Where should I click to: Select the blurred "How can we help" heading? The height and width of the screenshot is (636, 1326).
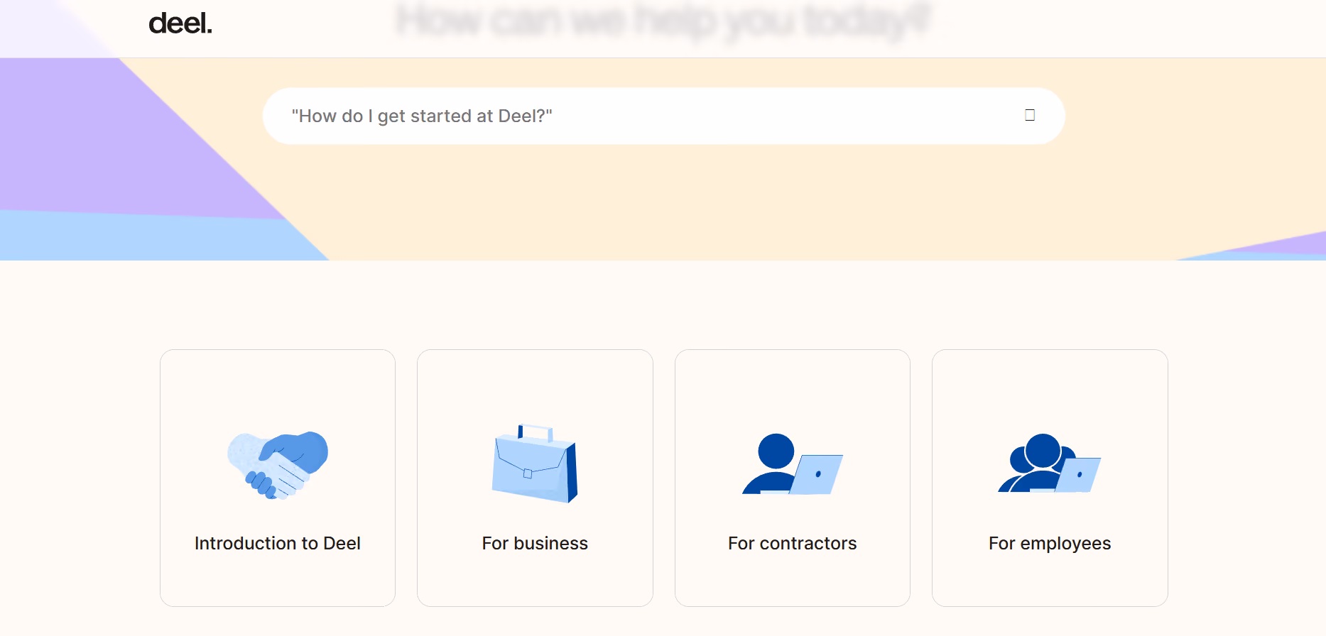point(663,21)
